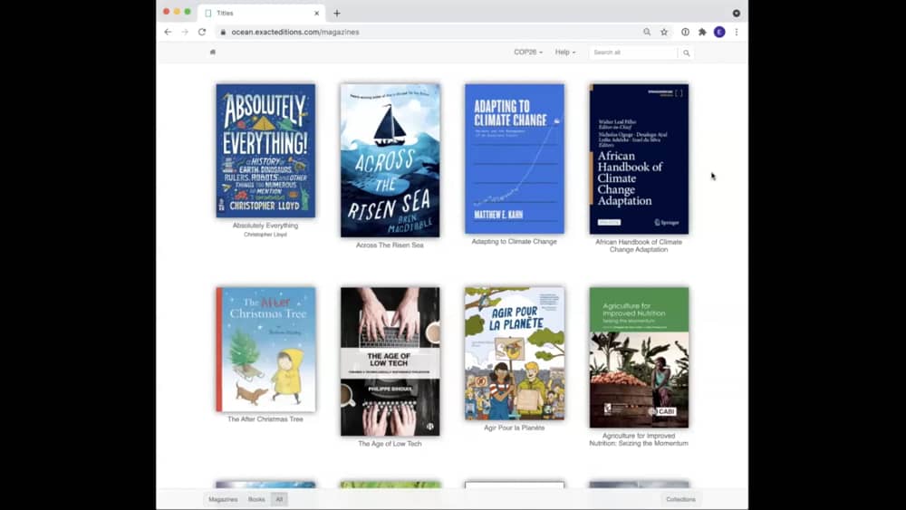The image size is (906, 510).
Task: Open The Age of Low Tech cover
Action: tap(390, 361)
